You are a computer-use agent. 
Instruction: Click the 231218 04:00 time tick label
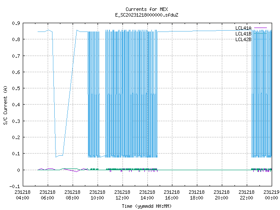(x=22, y=195)
